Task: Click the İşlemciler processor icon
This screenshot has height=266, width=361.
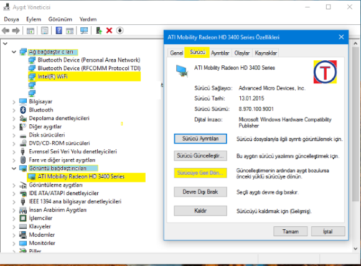Action: pyautogui.click(x=23, y=218)
